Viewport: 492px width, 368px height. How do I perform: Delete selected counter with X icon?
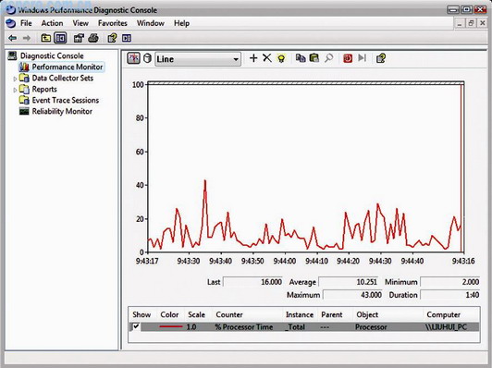[x=267, y=58]
